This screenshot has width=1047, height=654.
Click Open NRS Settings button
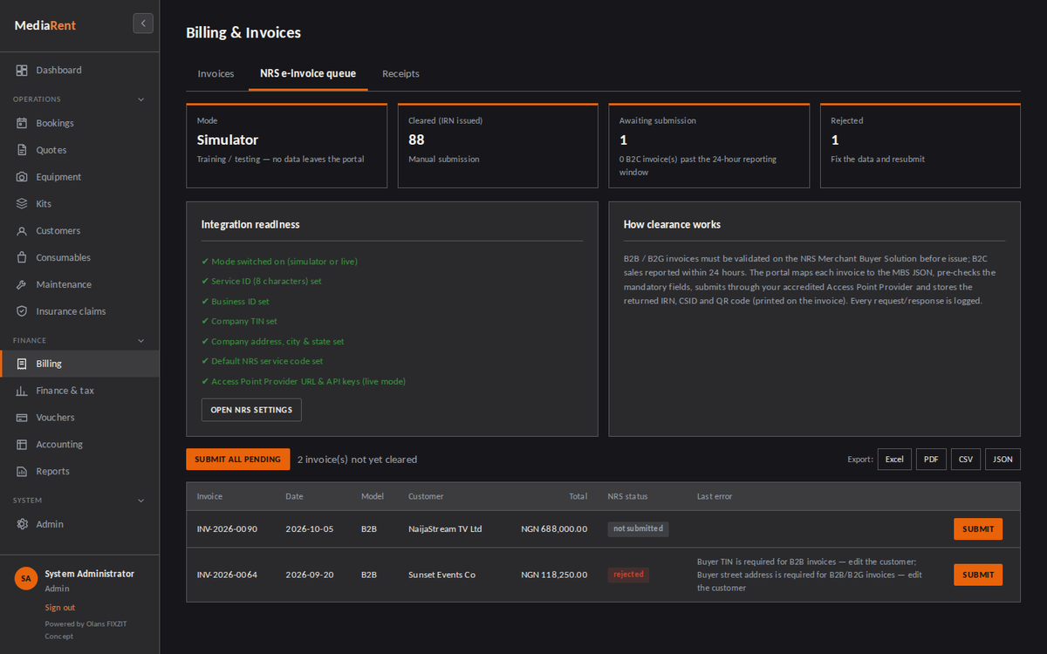(x=251, y=410)
